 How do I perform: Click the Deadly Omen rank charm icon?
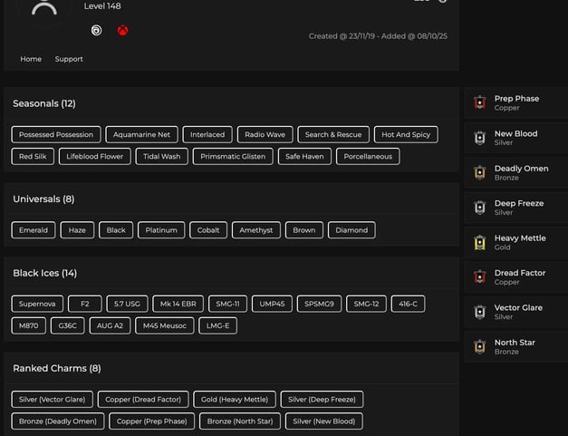click(x=480, y=172)
